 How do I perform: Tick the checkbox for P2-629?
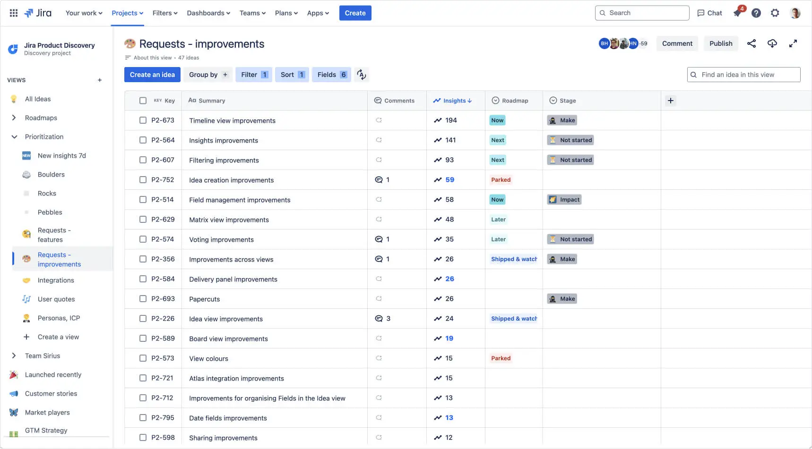143,220
